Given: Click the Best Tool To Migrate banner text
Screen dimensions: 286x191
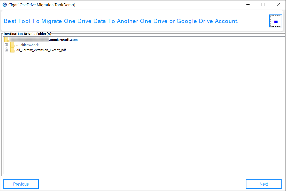Looking at the screenshot, I should click(x=121, y=21).
